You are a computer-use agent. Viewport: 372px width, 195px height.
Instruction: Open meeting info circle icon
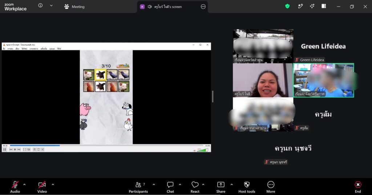40,5
